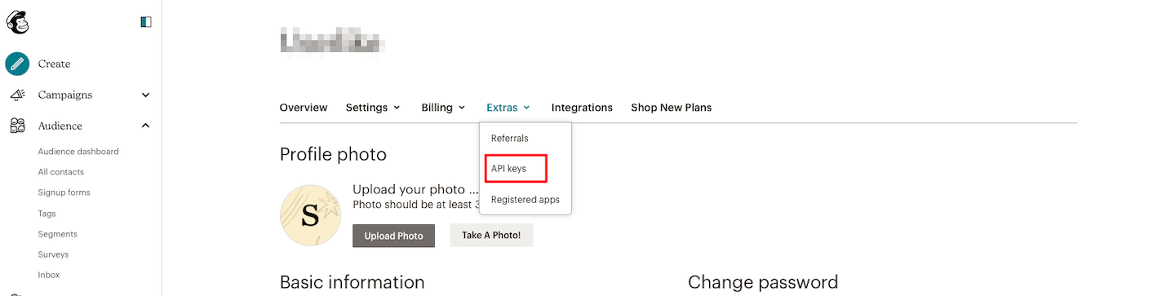This screenshot has height=296, width=1175.
Task: Click the Create pencil icon
Action: pos(17,64)
